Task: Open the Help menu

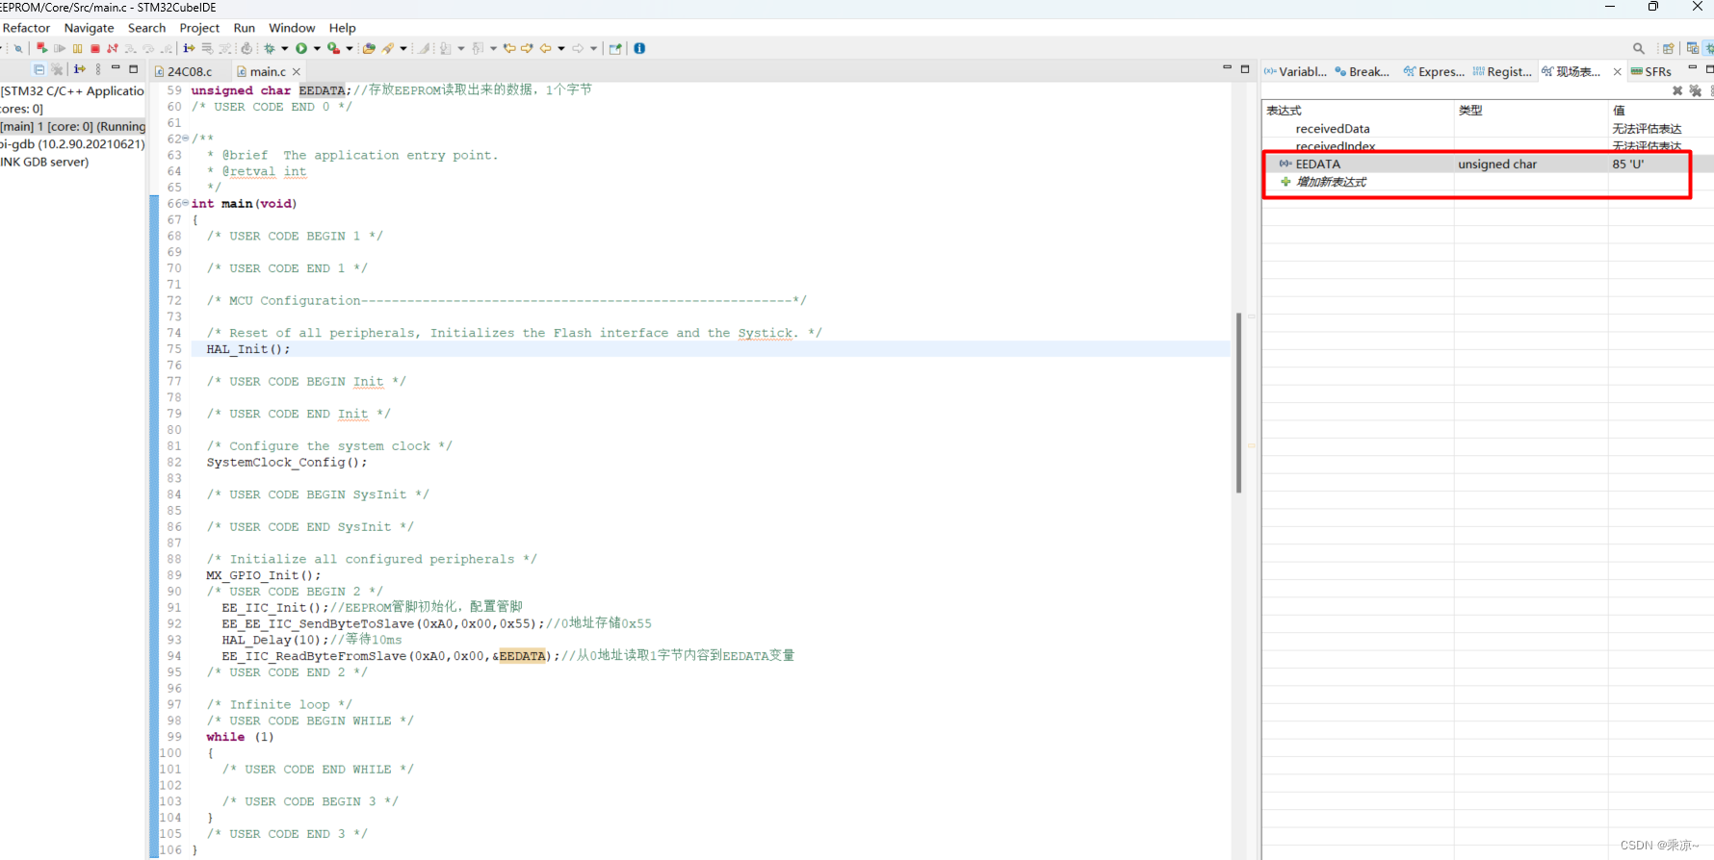Action: click(342, 28)
